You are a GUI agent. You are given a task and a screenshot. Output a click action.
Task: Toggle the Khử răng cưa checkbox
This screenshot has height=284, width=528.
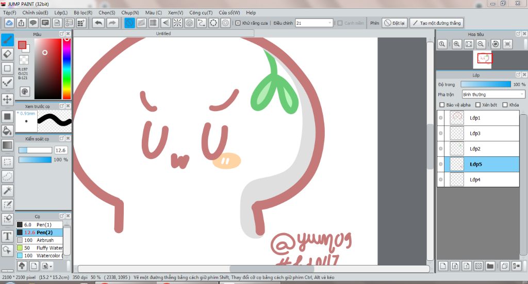point(238,23)
